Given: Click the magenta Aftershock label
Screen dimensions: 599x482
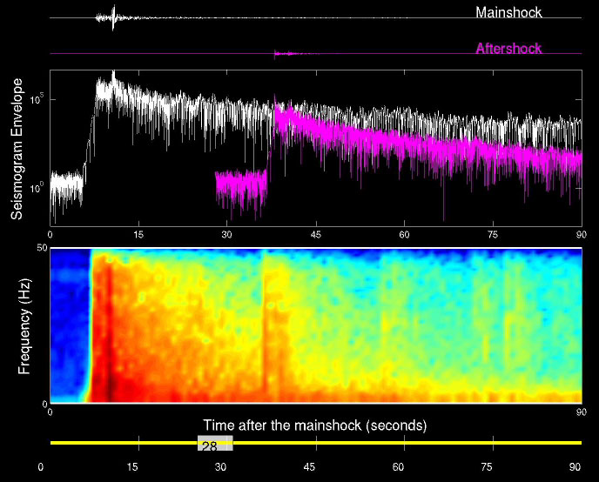Looking at the screenshot, I should [508, 49].
